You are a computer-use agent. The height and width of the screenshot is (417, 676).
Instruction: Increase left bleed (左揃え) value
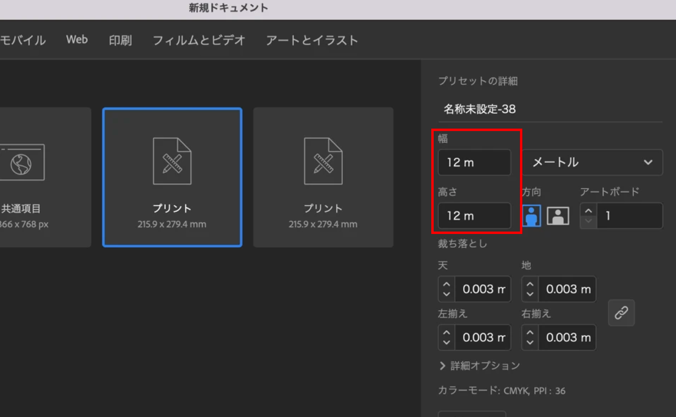[x=446, y=333]
